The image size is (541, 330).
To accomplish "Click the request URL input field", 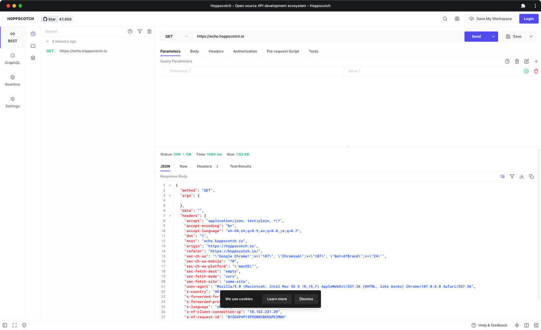I will [328, 37].
